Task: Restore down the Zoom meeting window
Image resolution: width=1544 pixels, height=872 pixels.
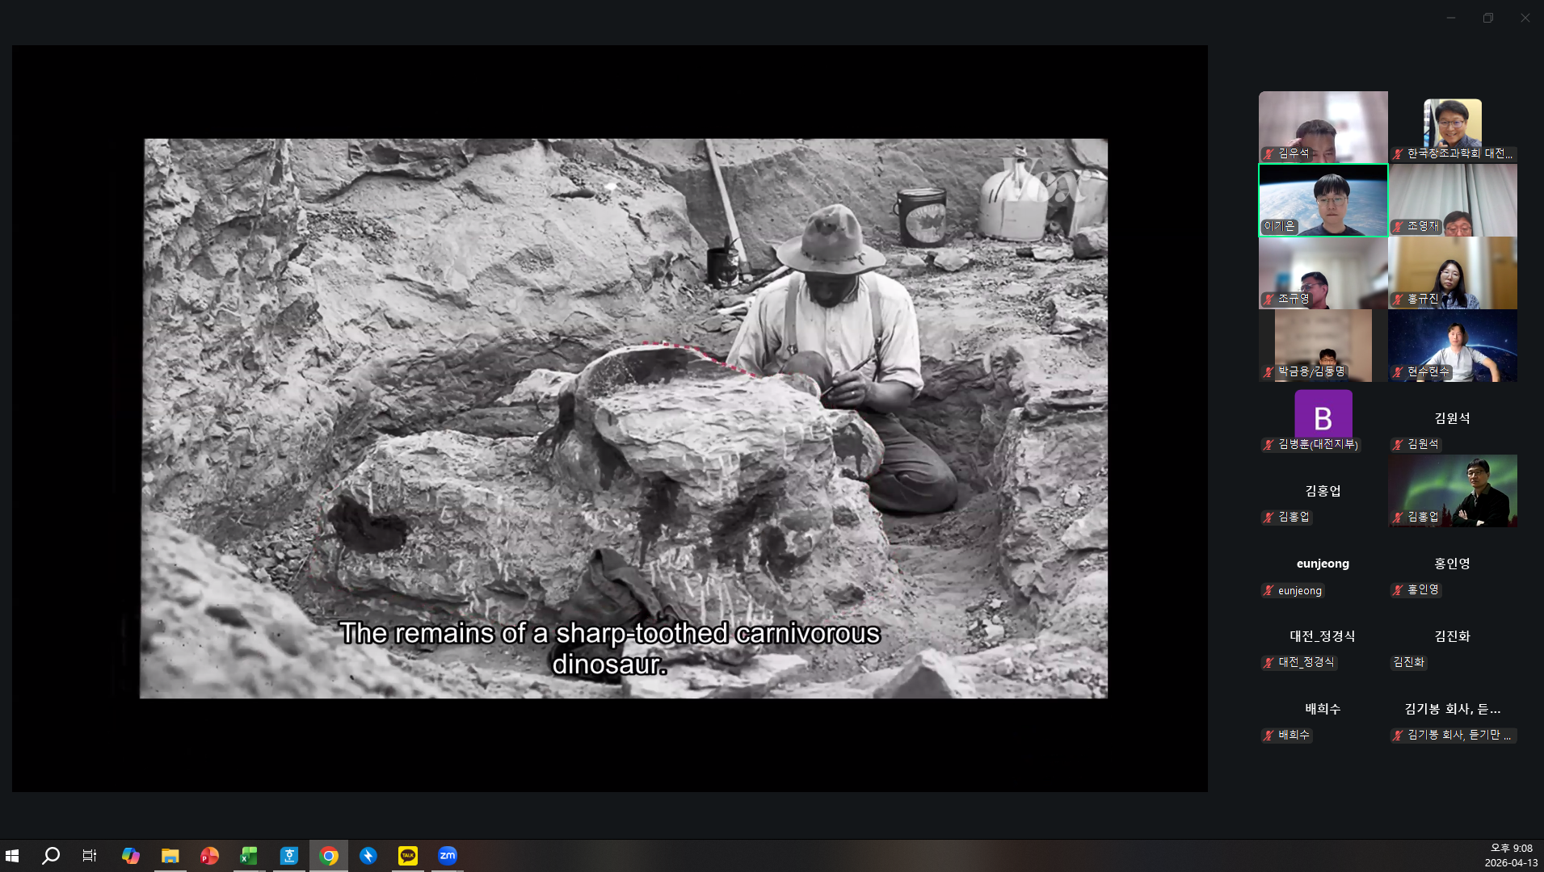Action: click(1488, 18)
